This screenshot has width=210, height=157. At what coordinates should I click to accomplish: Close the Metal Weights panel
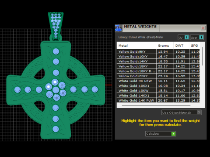coord(203,28)
